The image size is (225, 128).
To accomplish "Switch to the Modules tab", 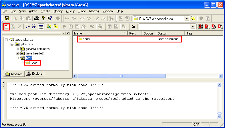I will coord(14,74).
